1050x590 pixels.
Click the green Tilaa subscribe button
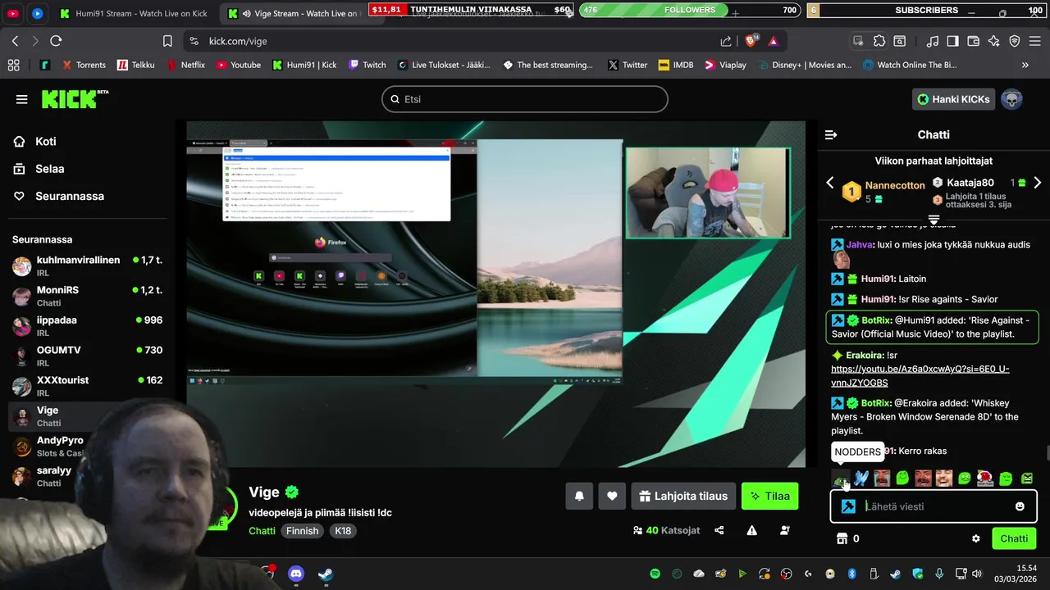click(769, 496)
